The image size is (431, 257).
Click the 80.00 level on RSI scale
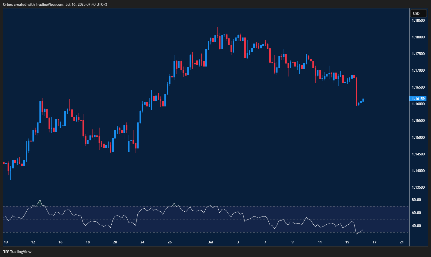coord(416,199)
